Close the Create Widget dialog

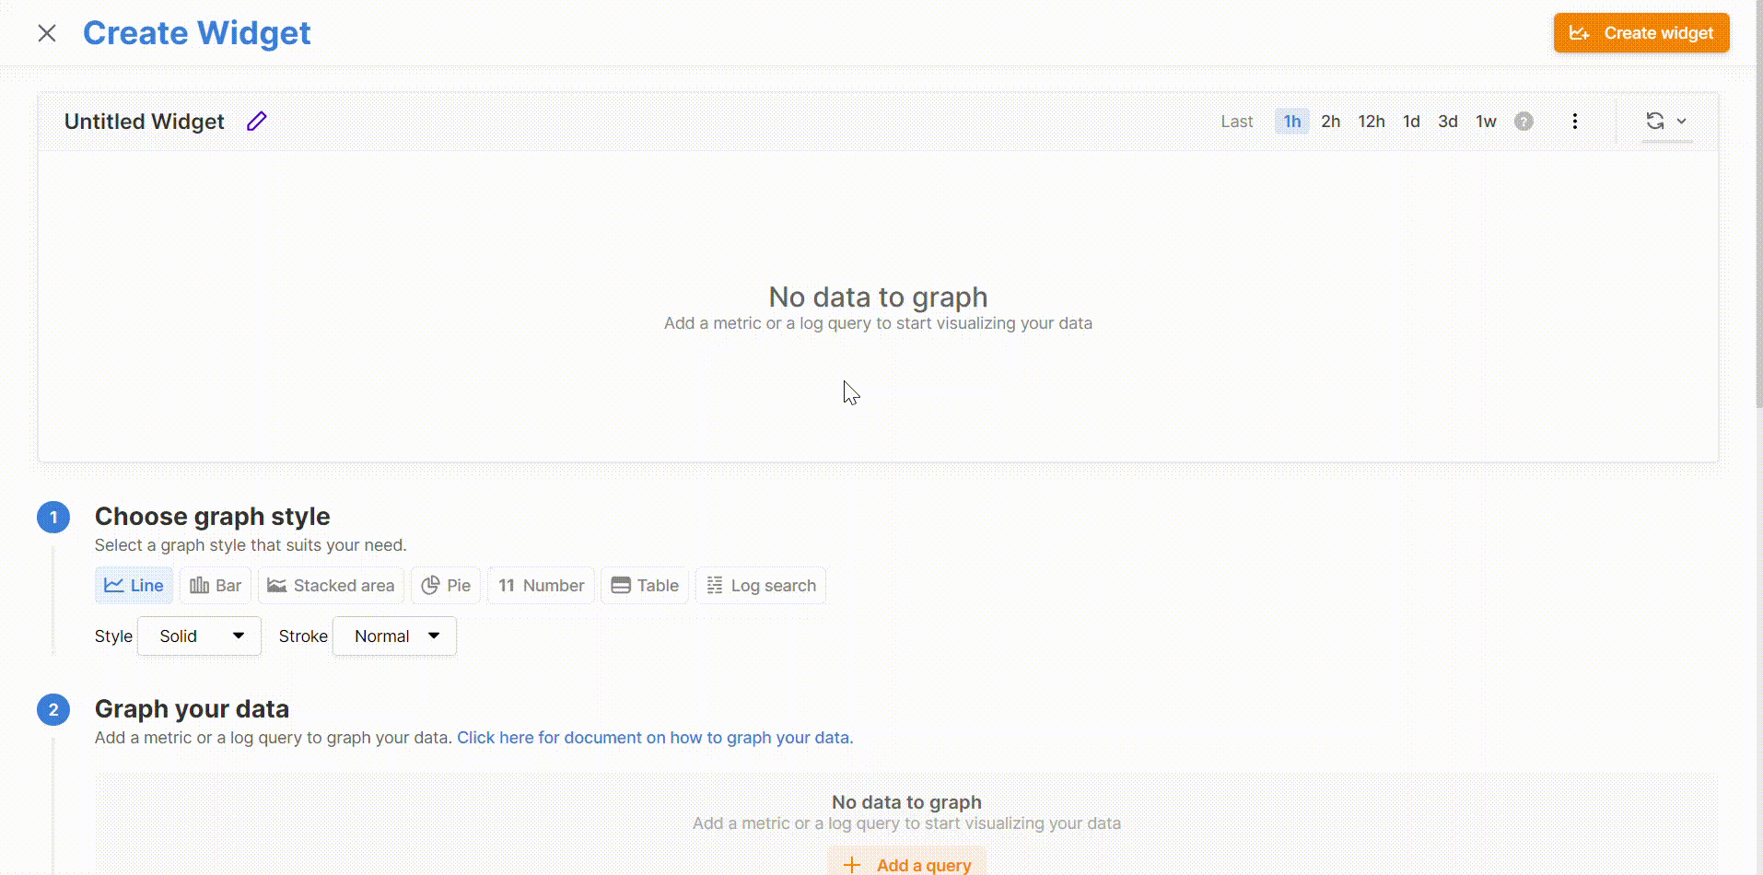[x=47, y=33]
